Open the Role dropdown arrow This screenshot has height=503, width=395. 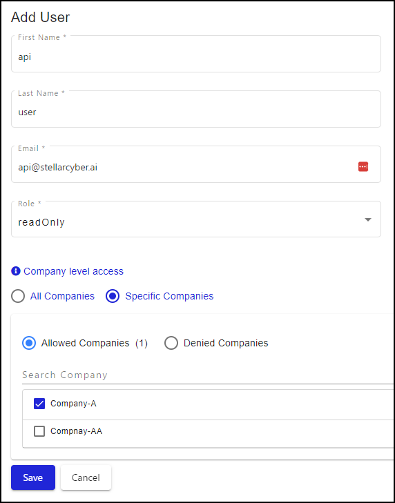pos(368,219)
